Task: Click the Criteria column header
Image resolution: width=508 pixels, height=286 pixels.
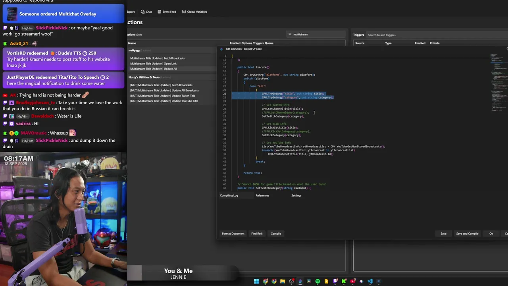Action: coord(435,43)
